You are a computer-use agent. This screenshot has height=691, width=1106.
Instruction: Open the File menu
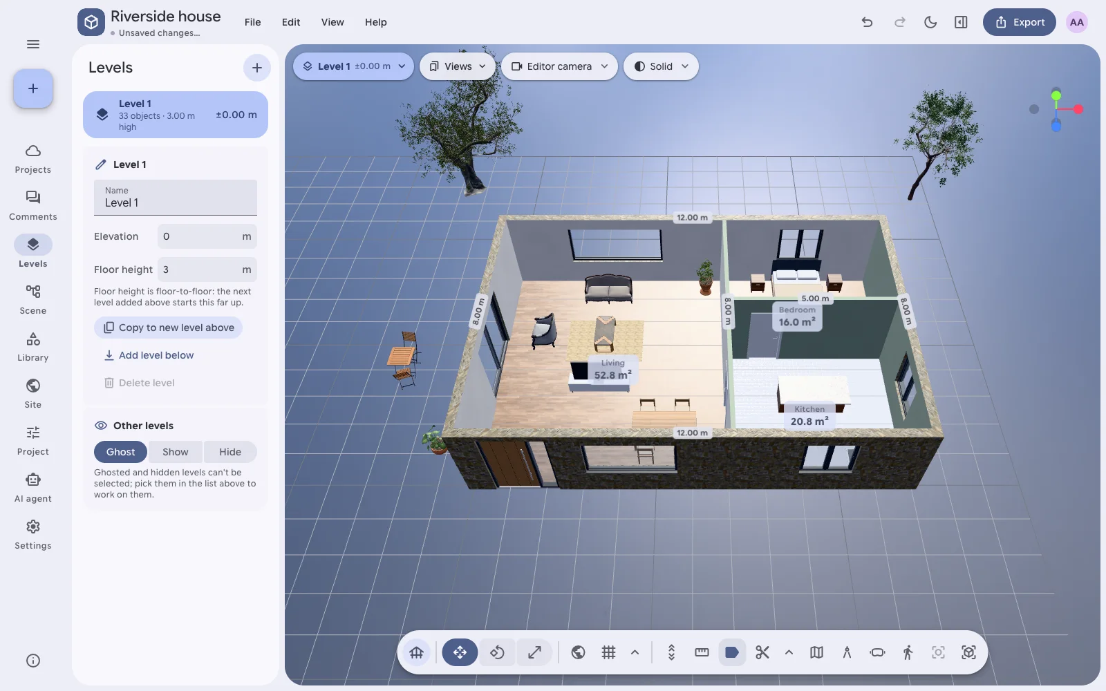coord(253,22)
